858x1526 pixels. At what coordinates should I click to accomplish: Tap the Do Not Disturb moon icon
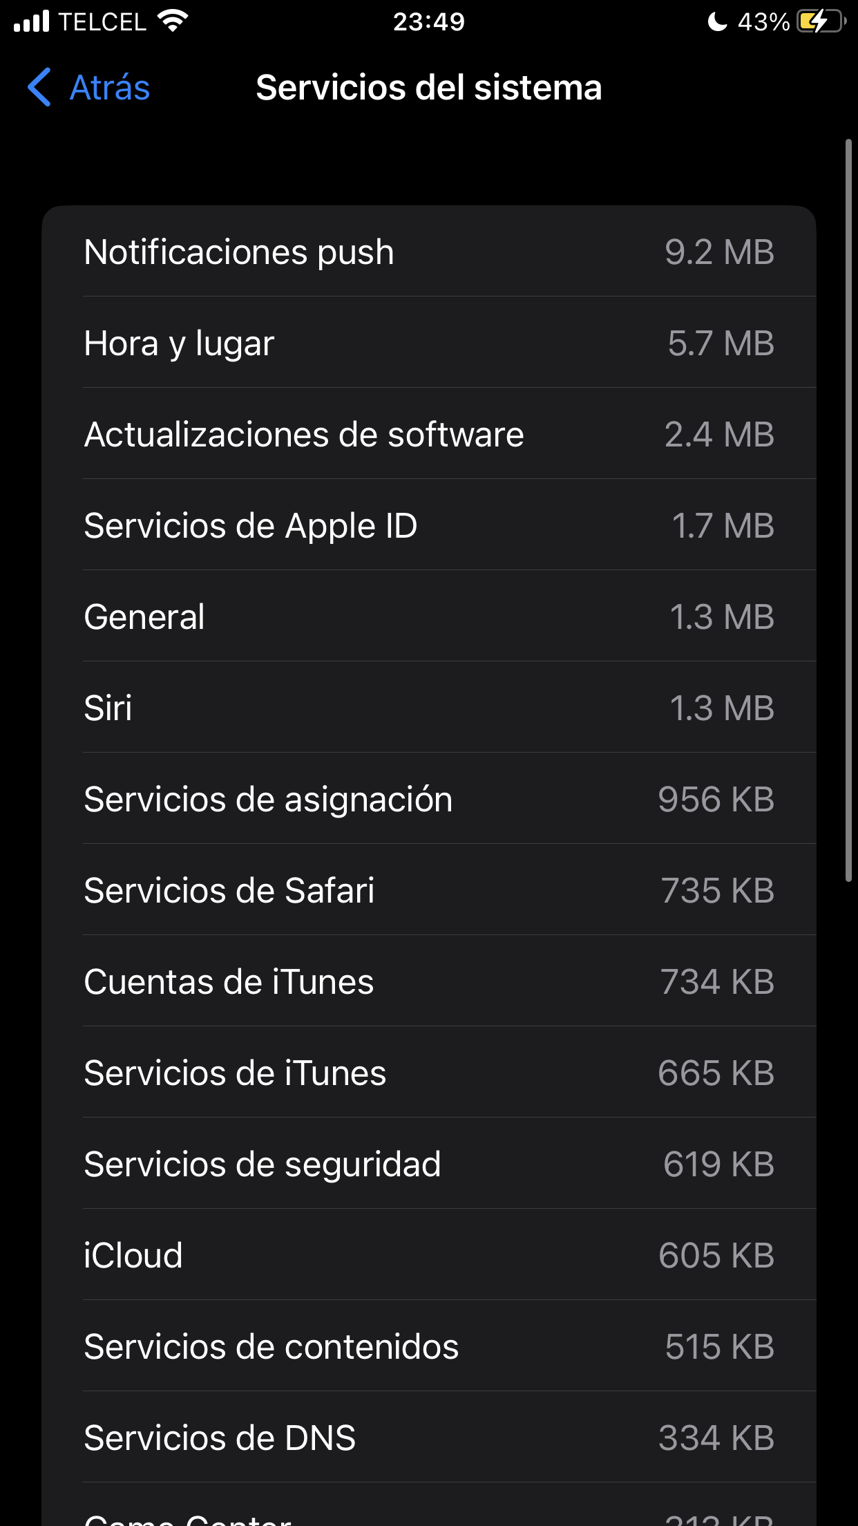[x=718, y=22]
